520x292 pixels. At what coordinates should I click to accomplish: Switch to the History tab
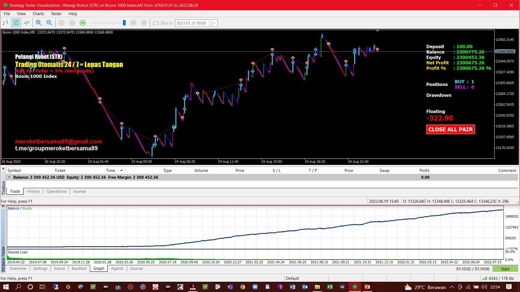(x=33, y=191)
